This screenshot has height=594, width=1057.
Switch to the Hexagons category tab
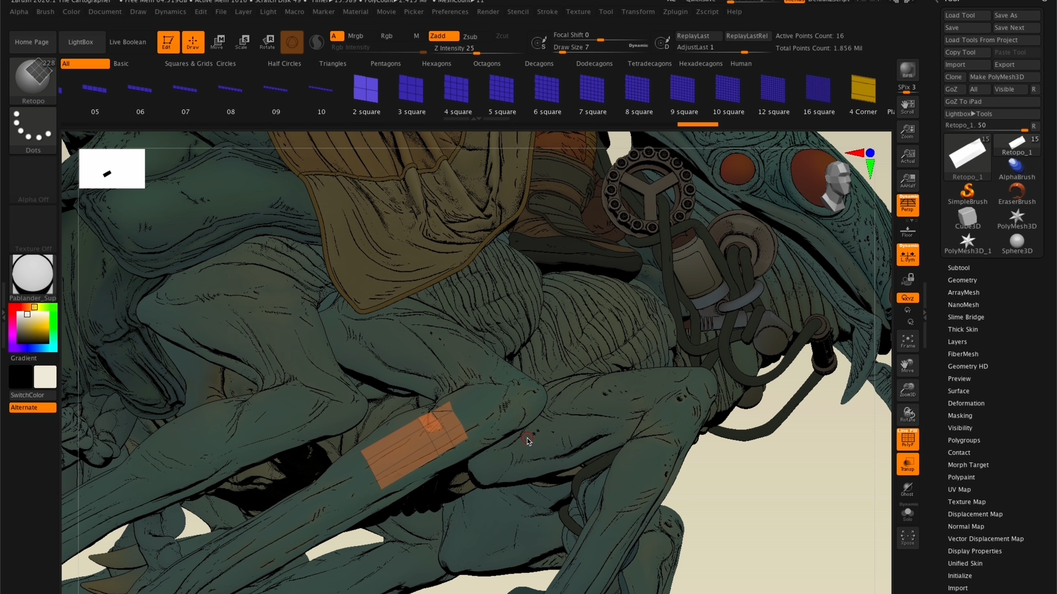[x=436, y=64]
